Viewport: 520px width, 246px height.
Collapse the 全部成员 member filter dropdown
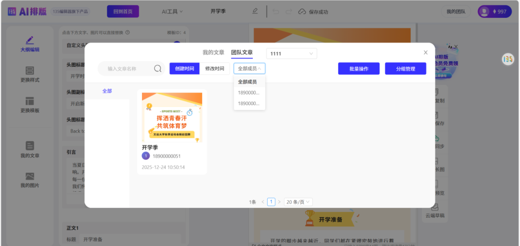coord(249,69)
